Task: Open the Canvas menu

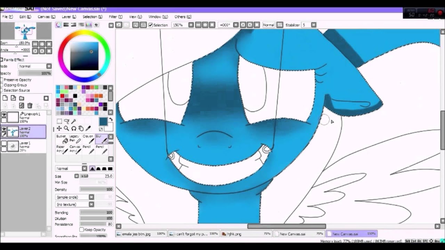Action: [x=46, y=17]
